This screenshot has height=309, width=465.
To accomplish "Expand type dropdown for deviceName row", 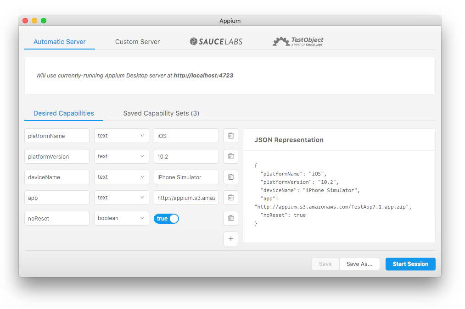I will pyautogui.click(x=121, y=177).
